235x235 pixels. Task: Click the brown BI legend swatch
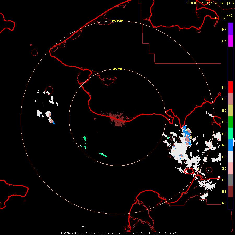tap(231, 192)
